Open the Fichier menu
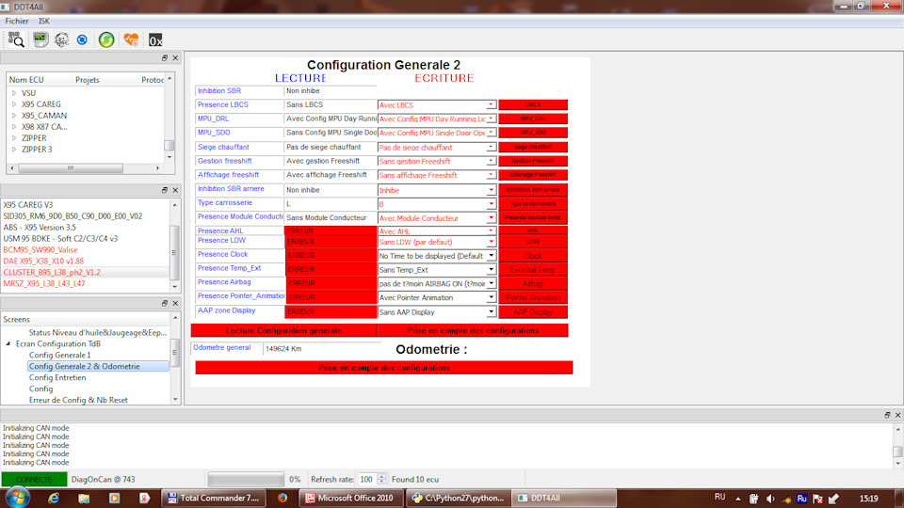Screen dimensions: 904x508 tap(17, 20)
